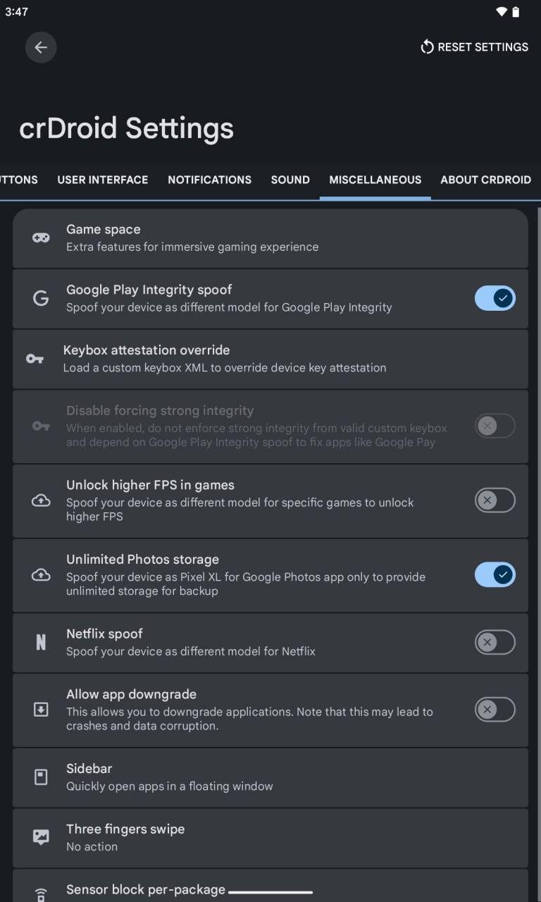The width and height of the screenshot is (541, 902).
Task: Click the Sidebar panel icon
Action: (x=41, y=777)
